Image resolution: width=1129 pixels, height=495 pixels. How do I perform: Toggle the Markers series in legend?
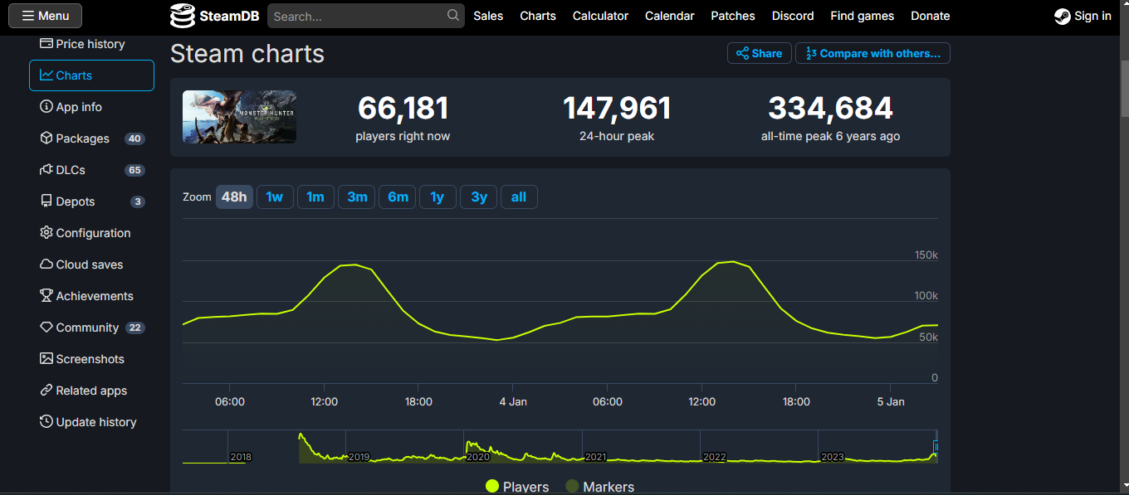[x=599, y=487]
